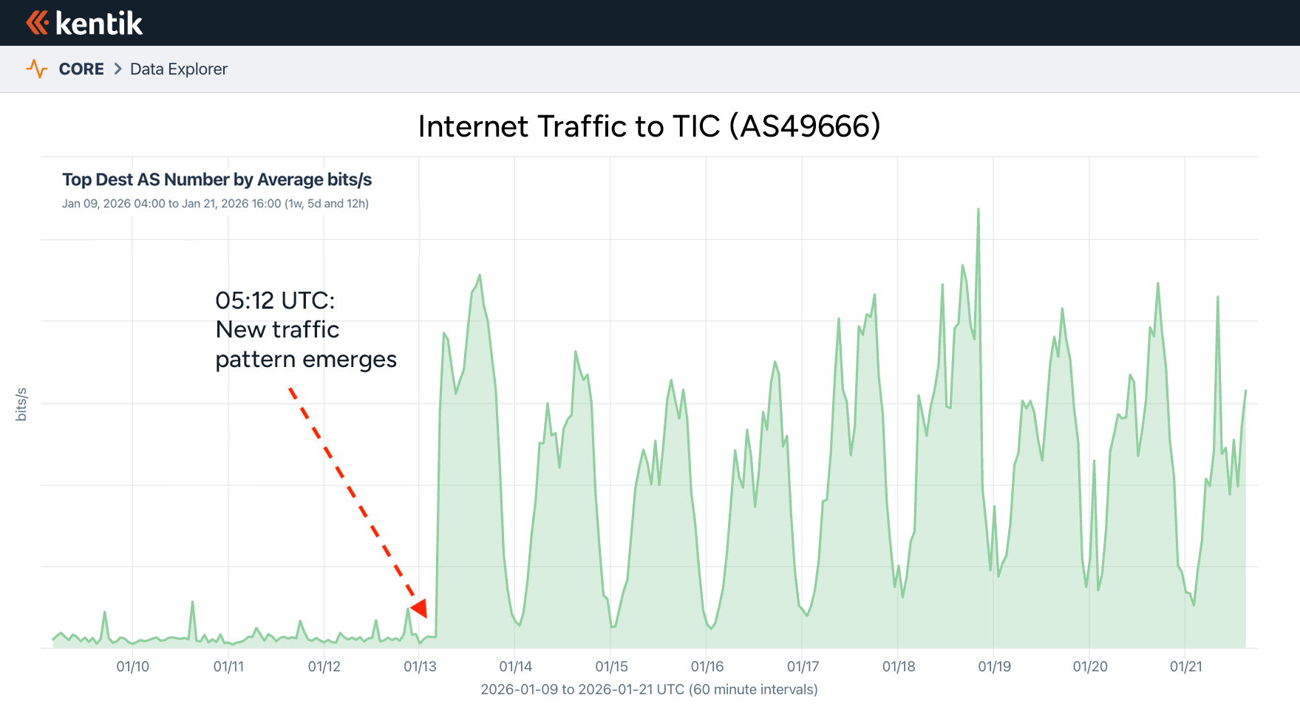Open the 60 minute intervals setting

click(647, 689)
